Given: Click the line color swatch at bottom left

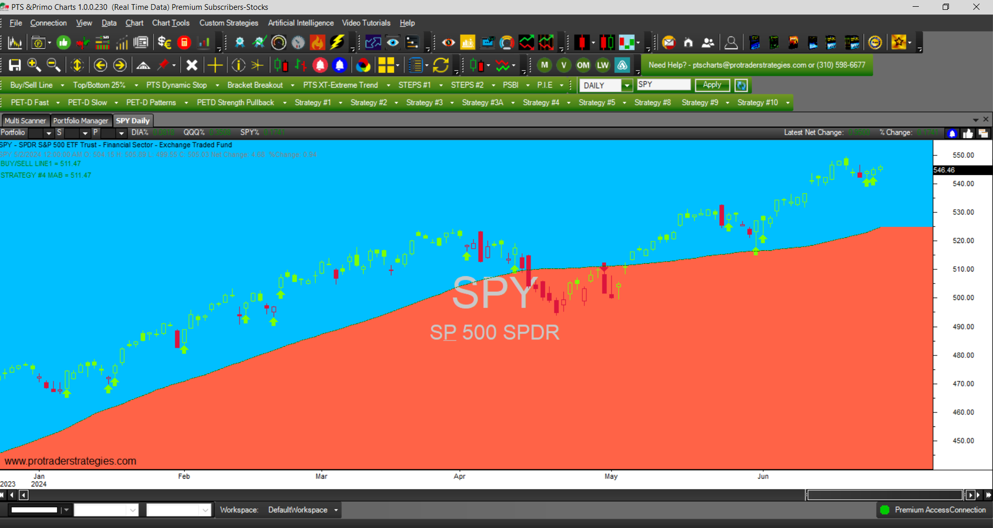Looking at the screenshot, I should click(x=34, y=510).
